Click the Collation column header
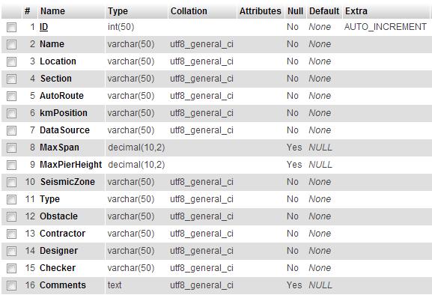The width and height of the screenshot is (432, 295). pos(189,11)
